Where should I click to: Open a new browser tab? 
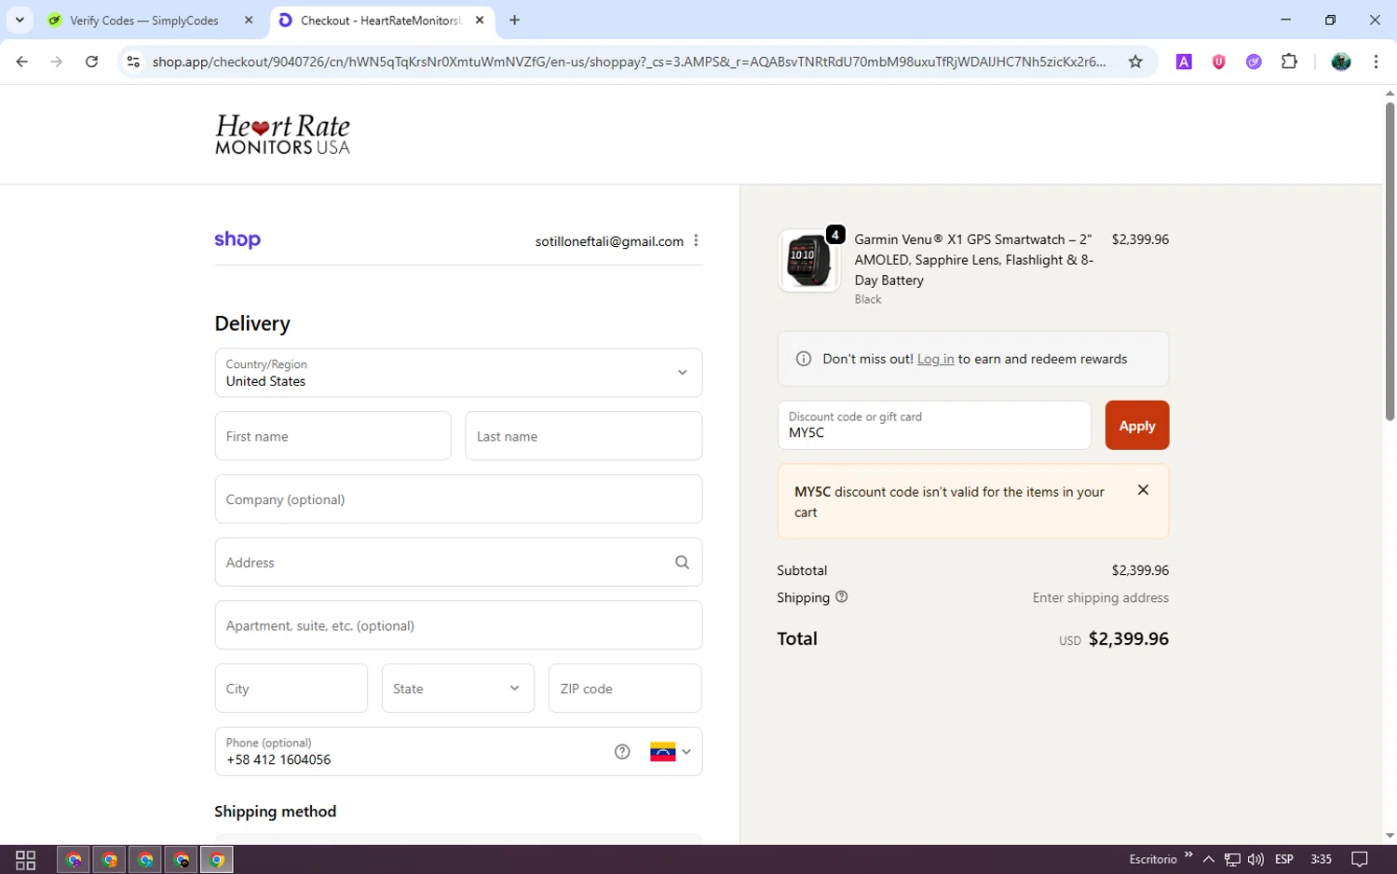(514, 20)
